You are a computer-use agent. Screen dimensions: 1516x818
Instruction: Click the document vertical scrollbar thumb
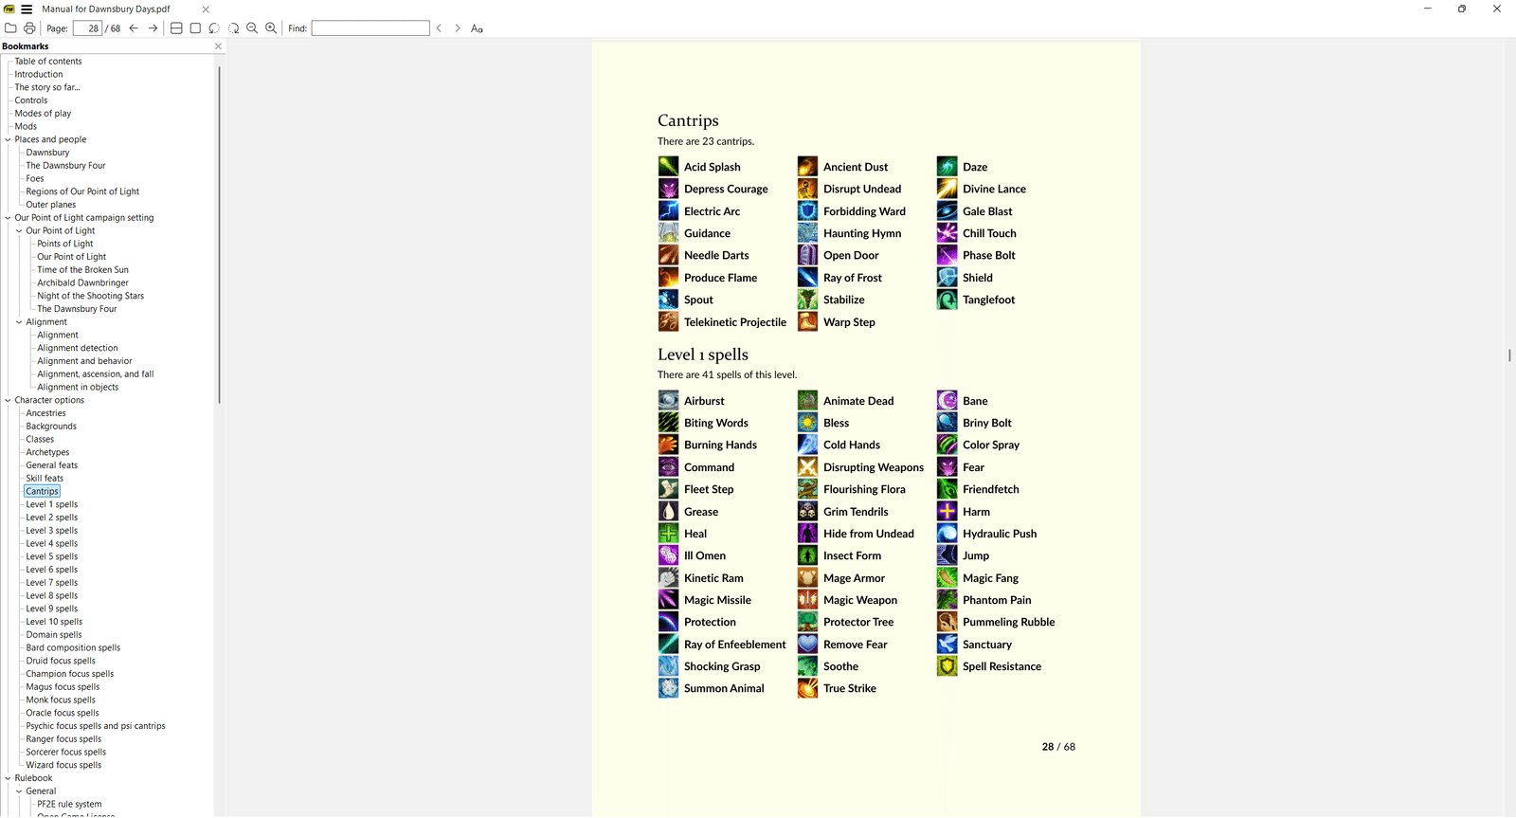coord(1509,355)
